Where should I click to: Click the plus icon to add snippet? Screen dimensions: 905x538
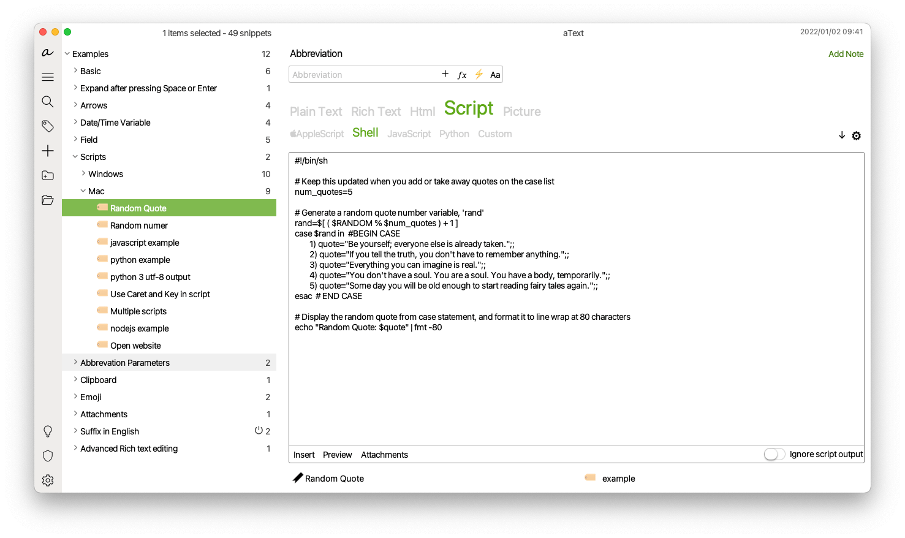[47, 151]
